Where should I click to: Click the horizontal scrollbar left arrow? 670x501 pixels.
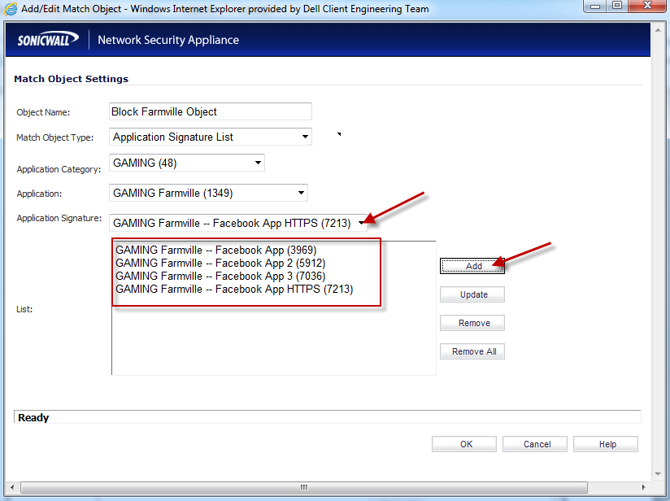tap(12, 487)
